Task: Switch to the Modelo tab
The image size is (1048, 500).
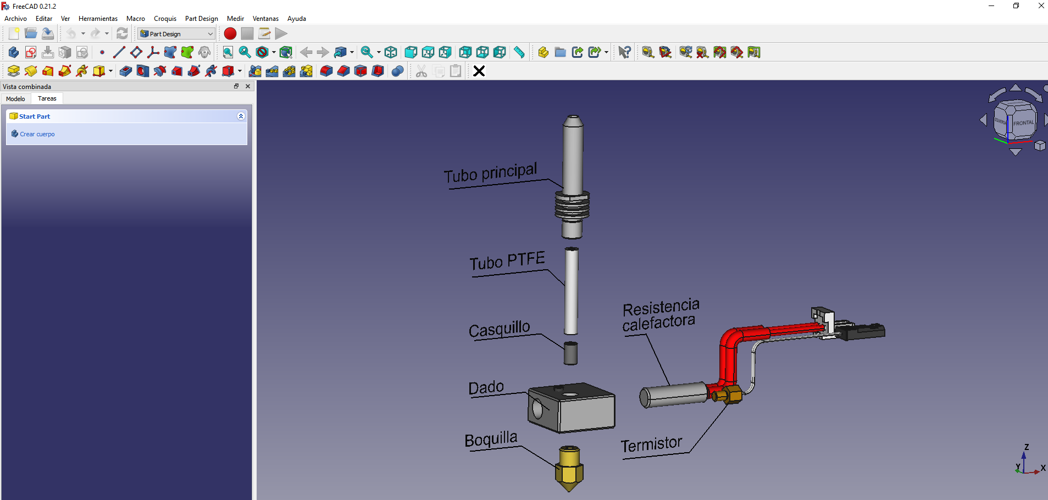Action: (15, 98)
